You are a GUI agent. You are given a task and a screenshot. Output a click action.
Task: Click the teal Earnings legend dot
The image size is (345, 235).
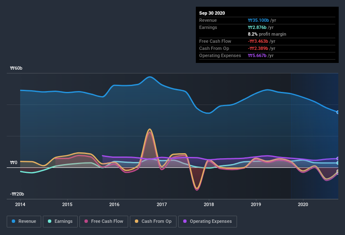point(50,221)
